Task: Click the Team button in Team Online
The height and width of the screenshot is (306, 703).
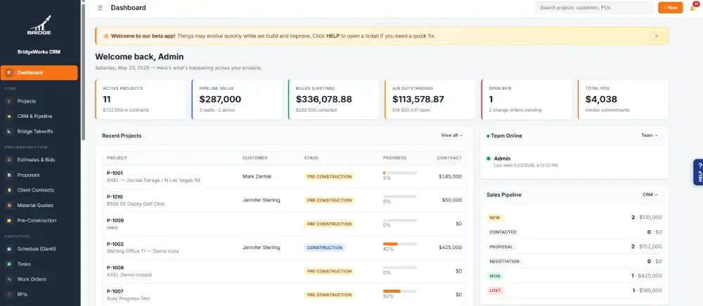Action: click(x=650, y=135)
